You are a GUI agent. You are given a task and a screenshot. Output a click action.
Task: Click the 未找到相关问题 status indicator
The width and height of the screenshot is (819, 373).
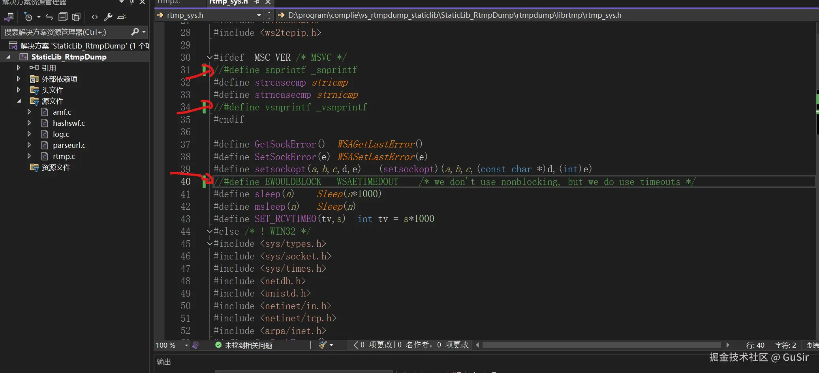(244, 345)
